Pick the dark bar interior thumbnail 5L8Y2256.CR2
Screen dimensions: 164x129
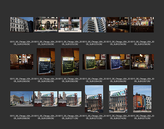tap(118, 25)
